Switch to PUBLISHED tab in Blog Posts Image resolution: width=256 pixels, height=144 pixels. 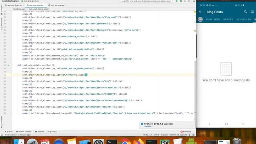(213, 20)
